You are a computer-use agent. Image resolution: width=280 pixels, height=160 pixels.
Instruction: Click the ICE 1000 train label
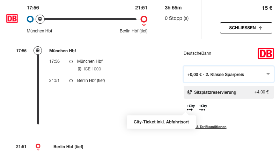pos(92,69)
